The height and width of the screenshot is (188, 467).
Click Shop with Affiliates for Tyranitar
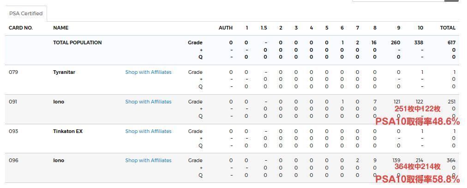point(148,72)
